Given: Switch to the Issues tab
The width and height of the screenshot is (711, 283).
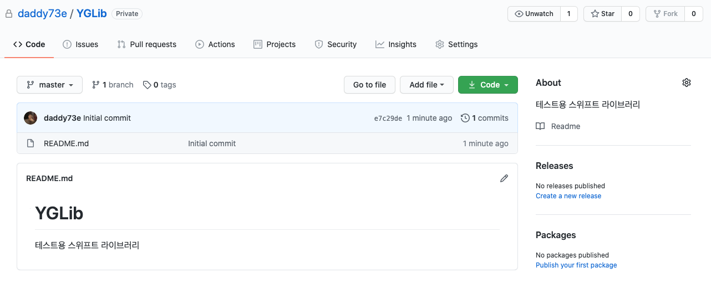Looking at the screenshot, I should [80, 44].
